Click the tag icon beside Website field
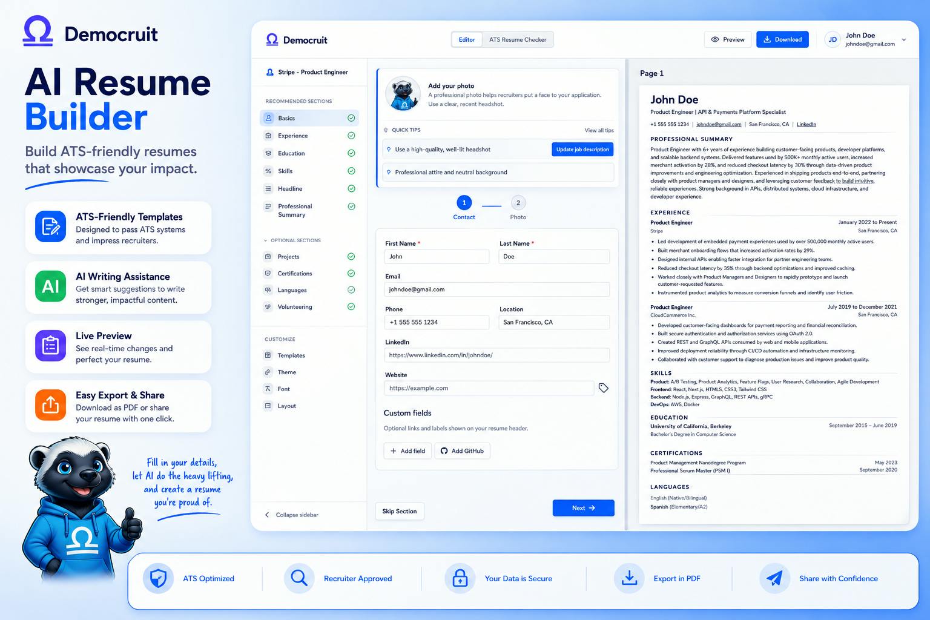This screenshot has height=620, width=930. [x=603, y=388]
